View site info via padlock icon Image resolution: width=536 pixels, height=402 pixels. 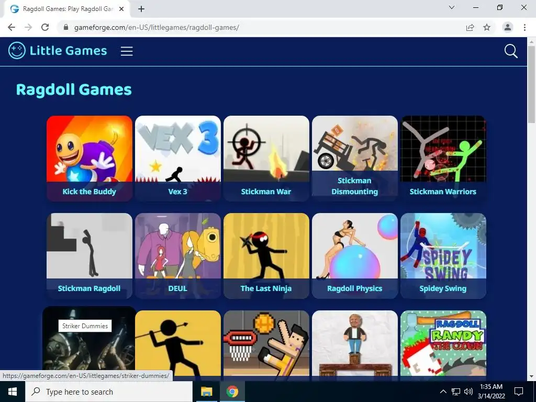(x=66, y=27)
